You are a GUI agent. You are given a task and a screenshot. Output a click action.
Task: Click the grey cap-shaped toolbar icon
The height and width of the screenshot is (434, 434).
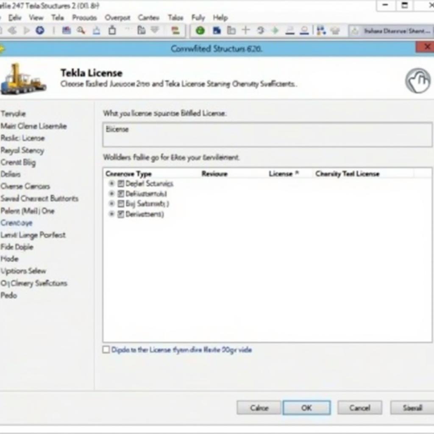click(x=335, y=31)
